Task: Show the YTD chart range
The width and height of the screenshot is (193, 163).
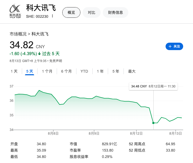Action: 84,71
